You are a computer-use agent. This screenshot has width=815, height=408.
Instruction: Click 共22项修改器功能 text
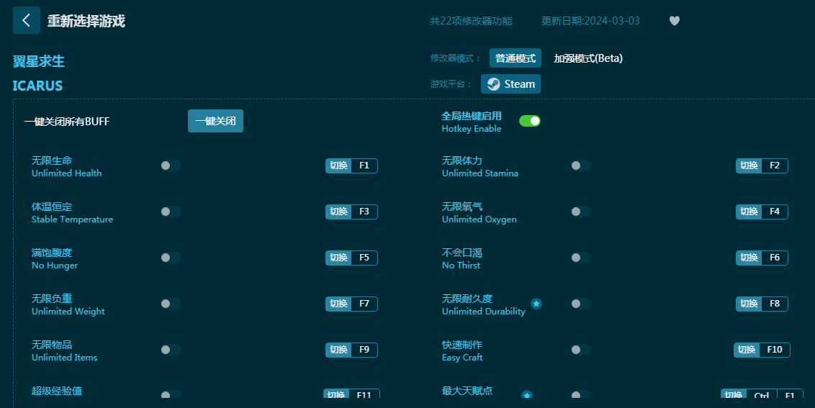pyautogui.click(x=471, y=21)
